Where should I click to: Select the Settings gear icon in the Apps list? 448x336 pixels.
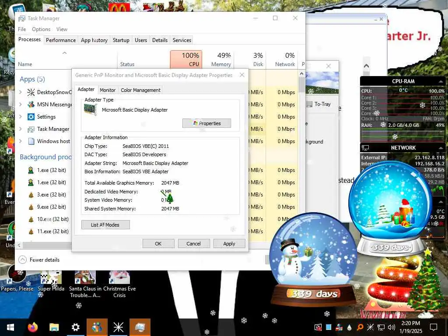(x=31, y=117)
